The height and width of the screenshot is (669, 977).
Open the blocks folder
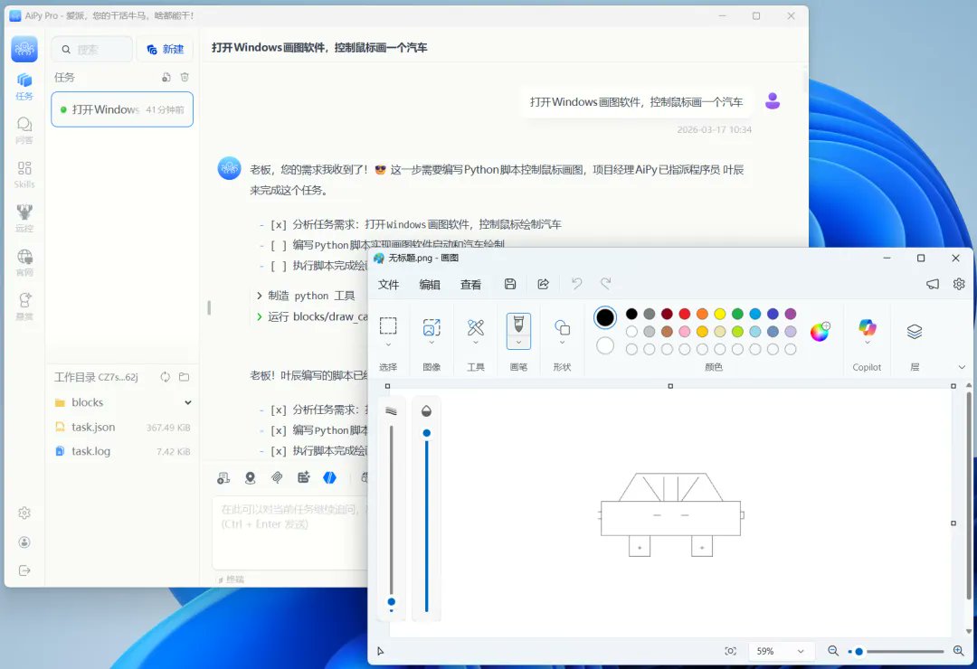tap(122, 402)
